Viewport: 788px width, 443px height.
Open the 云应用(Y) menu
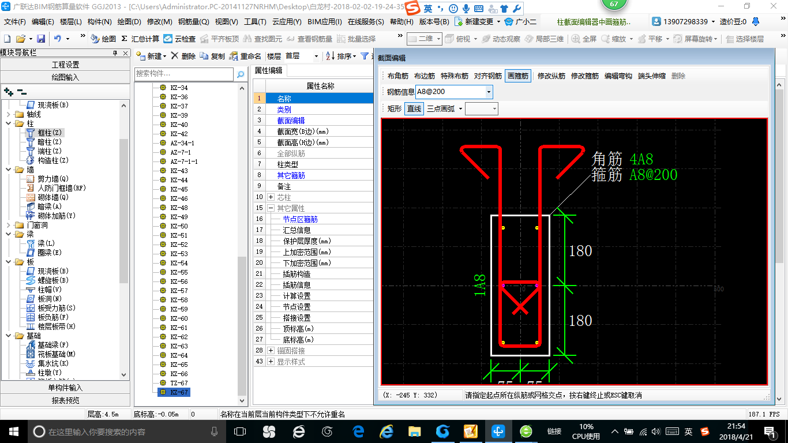(x=287, y=22)
